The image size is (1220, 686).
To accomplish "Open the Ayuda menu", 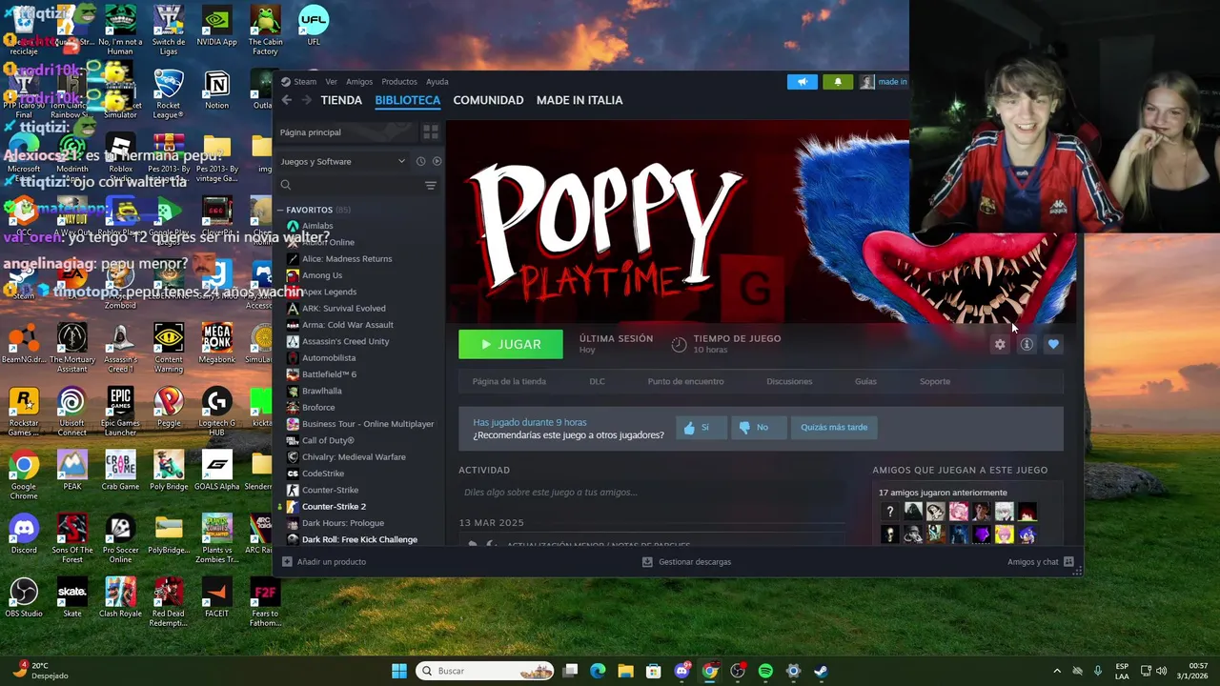I will (437, 82).
